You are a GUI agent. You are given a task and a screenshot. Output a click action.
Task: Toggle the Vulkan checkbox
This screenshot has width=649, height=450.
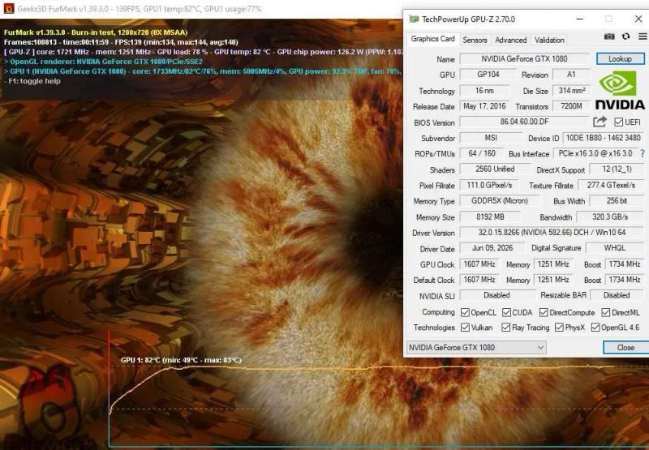tap(465, 328)
